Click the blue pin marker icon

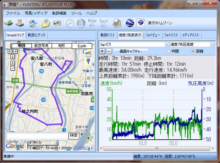tap(88, 61)
